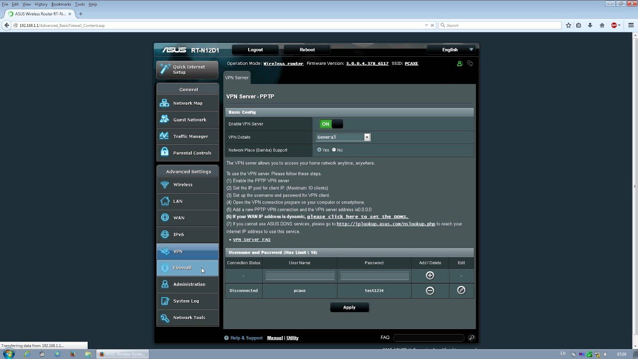
Task: Open the Firefox hamburger menu
Action: pyautogui.click(x=631, y=25)
